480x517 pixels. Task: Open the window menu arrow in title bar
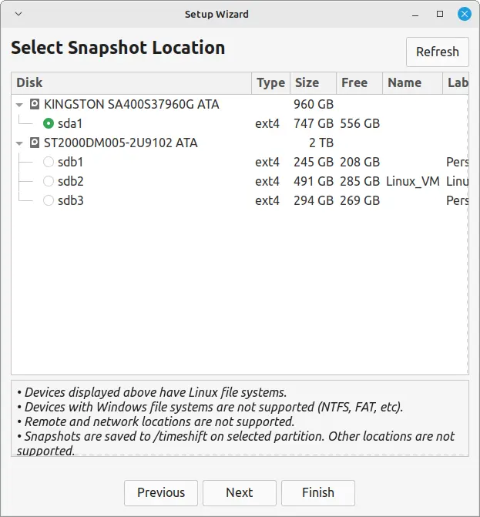[x=18, y=14]
